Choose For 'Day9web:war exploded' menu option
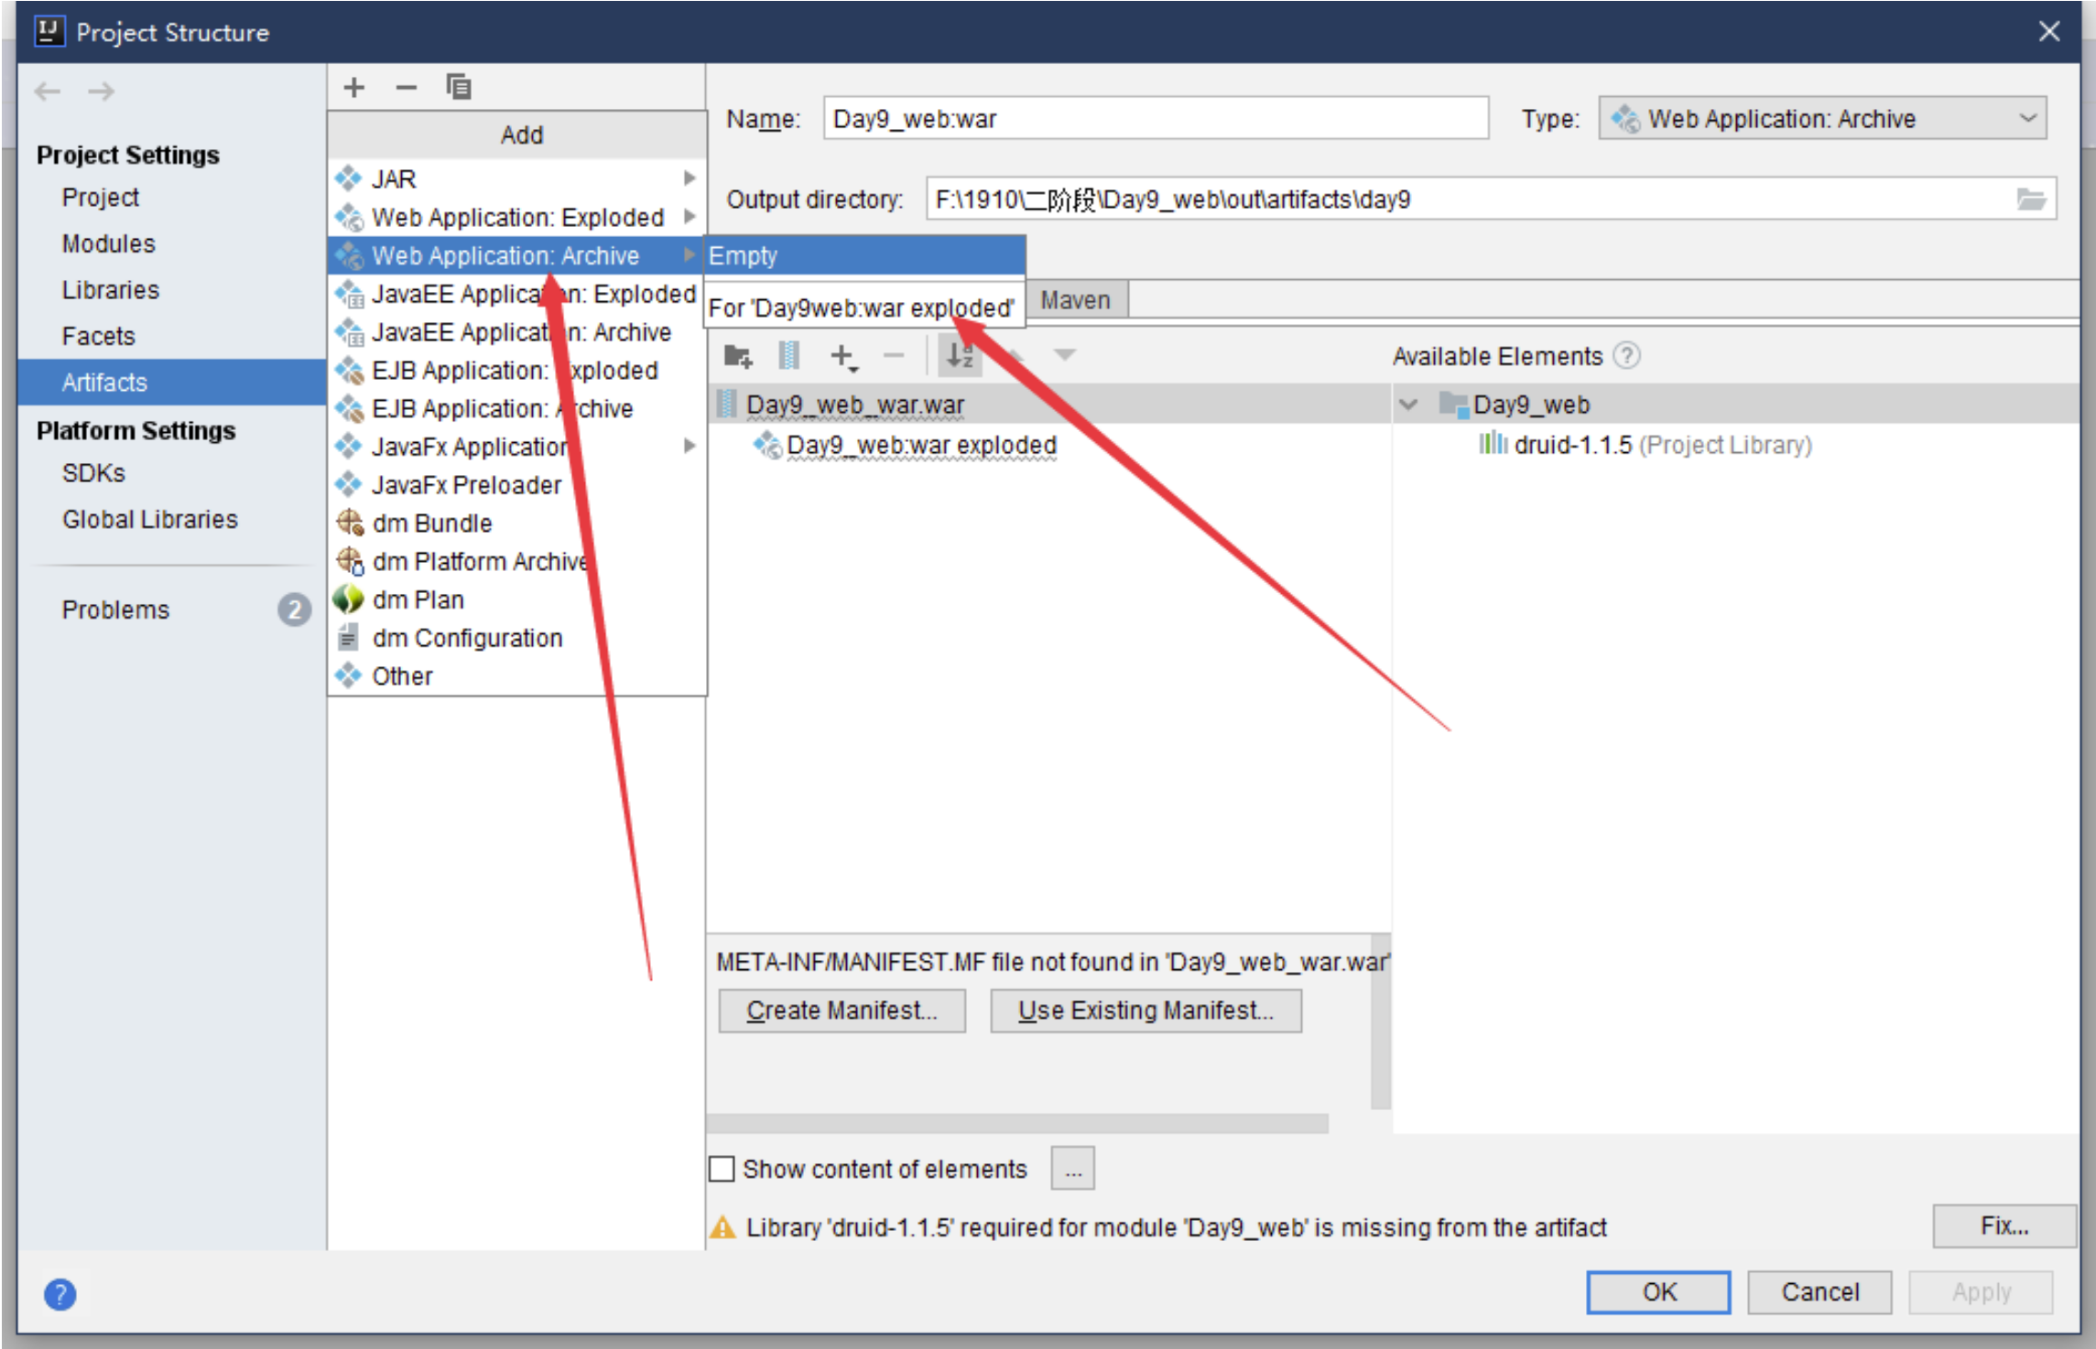2096x1349 pixels. 861,308
